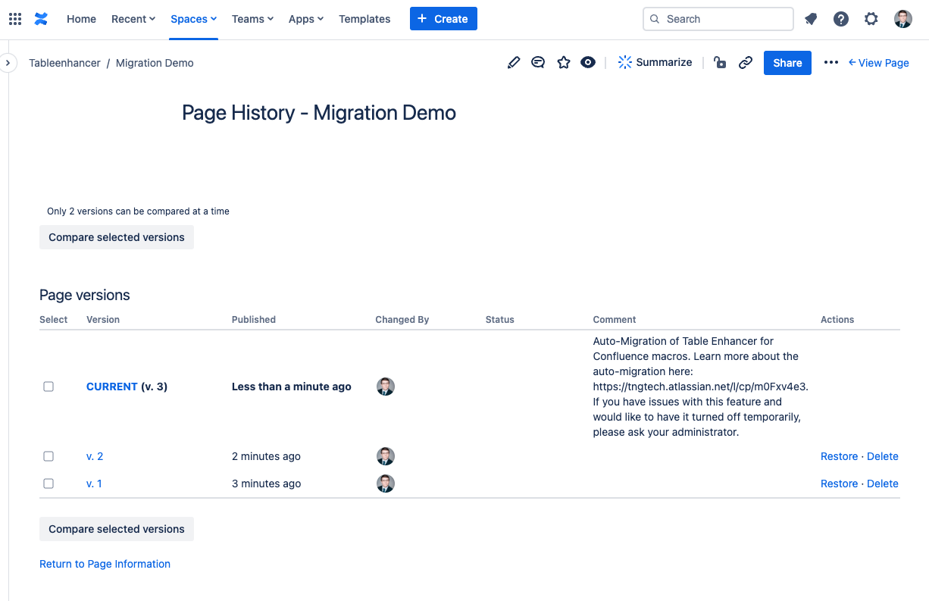Expand the Recent dropdown menu
The image size is (929, 601).
[x=133, y=19]
